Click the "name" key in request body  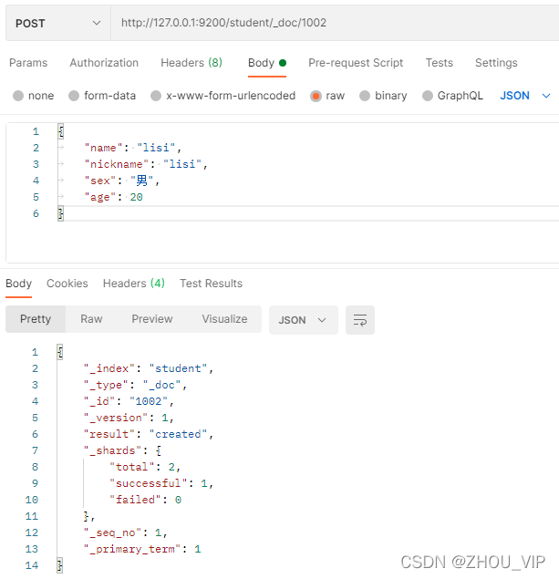point(103,148)
